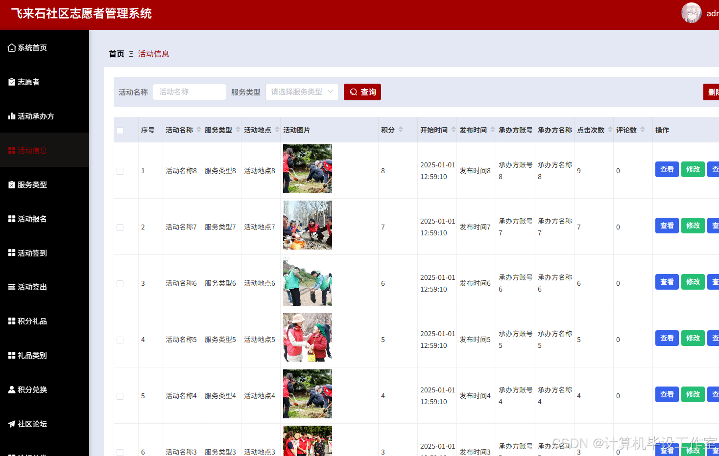The height and width of the screenshot is (456, 719).
Task: Check the row for 活动名称5
Action: point(120,340)
